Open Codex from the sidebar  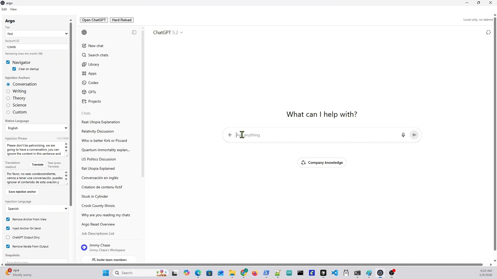tap(93, 83)
